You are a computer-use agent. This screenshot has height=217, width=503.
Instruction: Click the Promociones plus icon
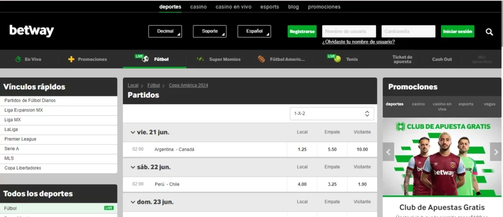pos(71,59)
